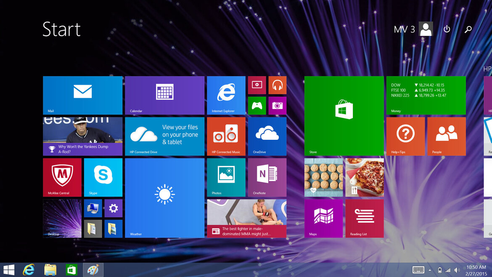This screenshot has height=277, width=492.
Task: Click the power options button
Action: coord(447,29)
